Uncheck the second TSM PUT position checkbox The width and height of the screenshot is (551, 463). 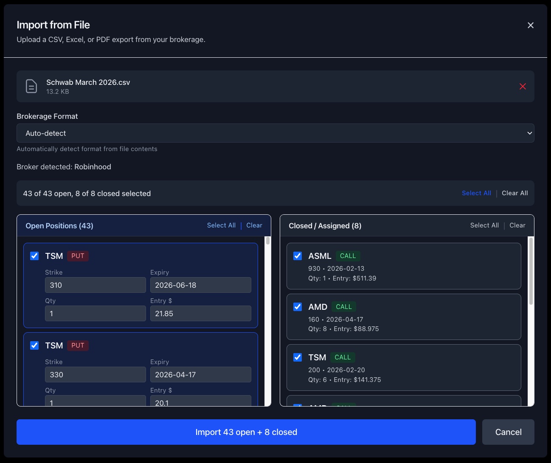[x=34, y=345]
